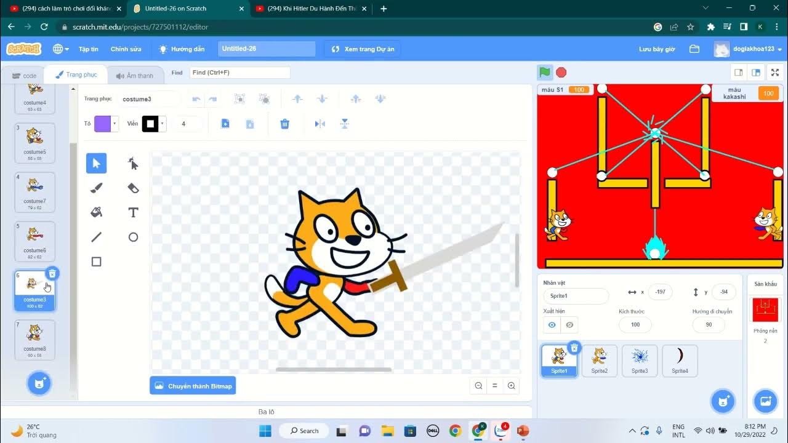The image size is (788, 443).
Task: Open the Fill color dropdown
Action: [x=115, y=124]
